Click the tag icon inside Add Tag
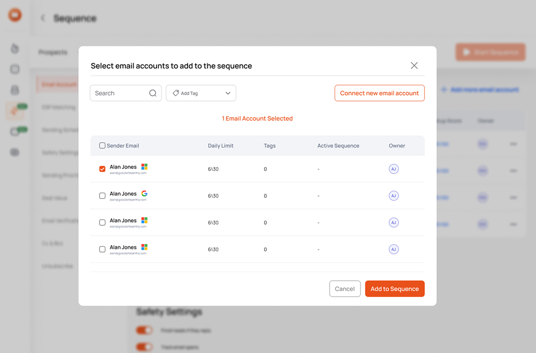Screen dimensions: 536x353 [176, 93]
